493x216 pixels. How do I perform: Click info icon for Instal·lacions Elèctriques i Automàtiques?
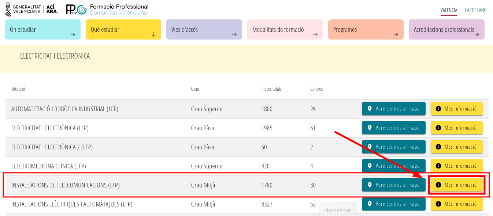click(x=438, y=204)
